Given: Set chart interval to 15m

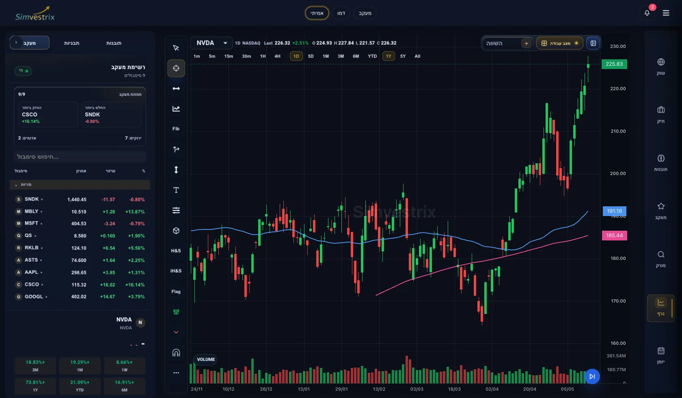Looking at the screenshot, I should pyautogui.click(x=229, y=56).
